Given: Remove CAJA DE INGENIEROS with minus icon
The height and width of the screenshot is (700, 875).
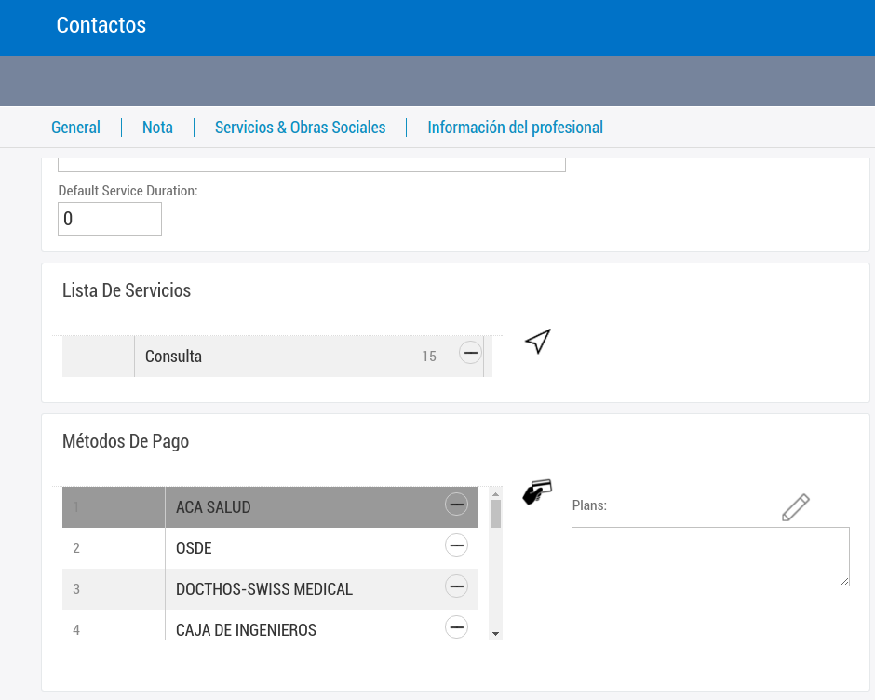Looking at the screenshot, I should [456, 627].
